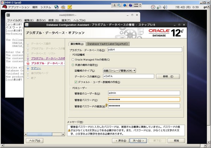The width and height of the screenshot is (211, 148).
Task: Toggle default user tablespace creation checkbox
Action: pos(76,82)
